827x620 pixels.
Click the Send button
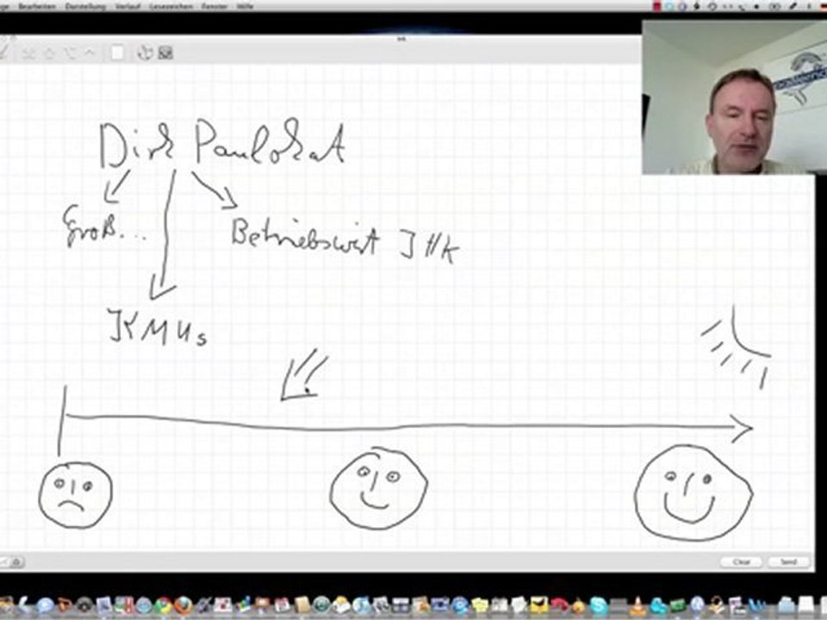click(788, 561)
